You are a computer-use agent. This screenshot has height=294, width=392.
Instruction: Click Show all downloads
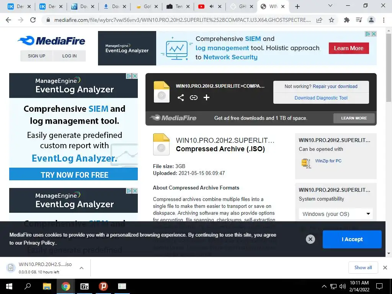[x=363, y=268]
